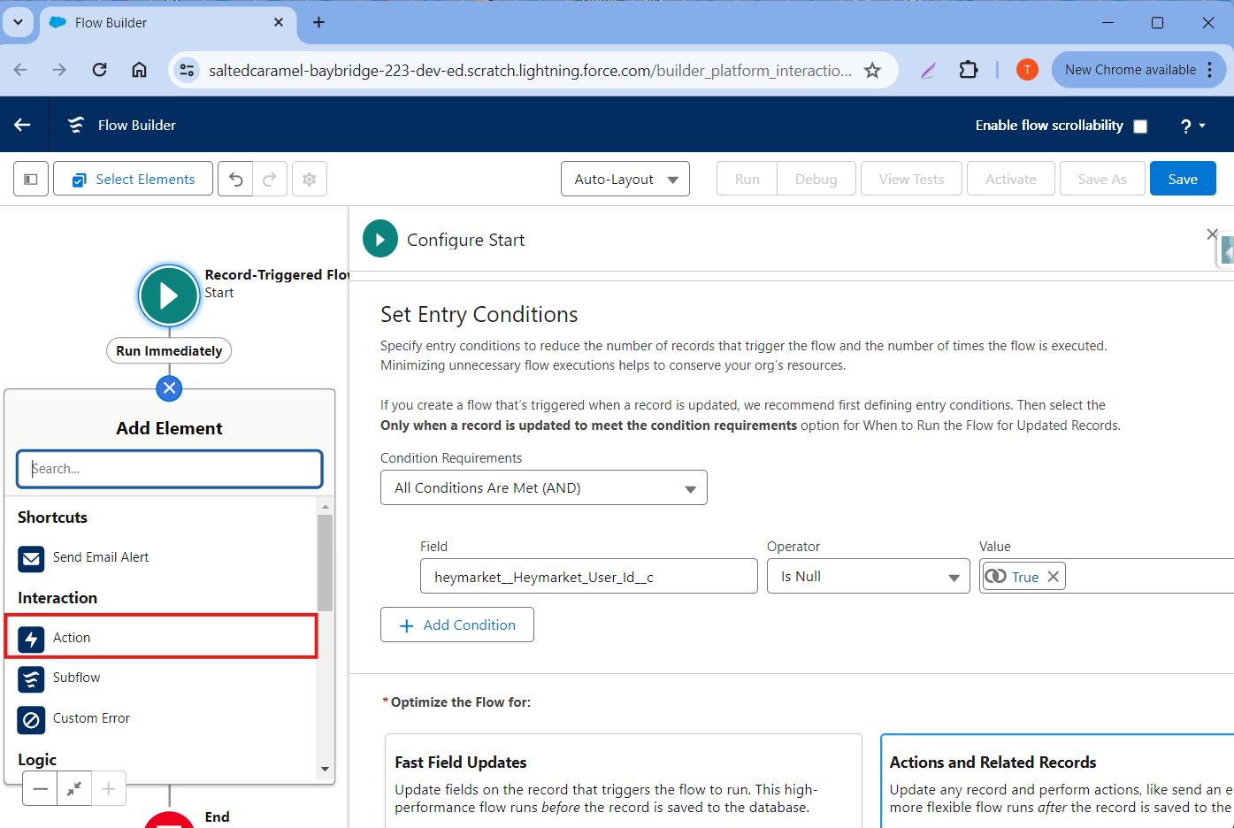
Task: Open the Auto-Layout dropdown
Action: point(625,179)
